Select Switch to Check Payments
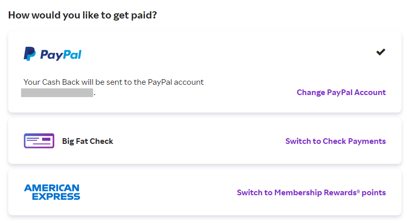This screenshot has width=407, height=223. coord(335,141)
